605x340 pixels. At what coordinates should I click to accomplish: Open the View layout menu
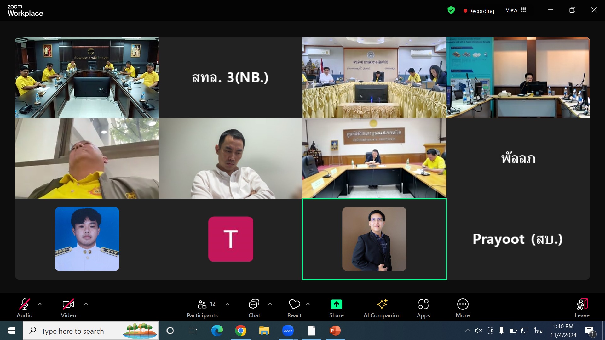pos(516,10)
